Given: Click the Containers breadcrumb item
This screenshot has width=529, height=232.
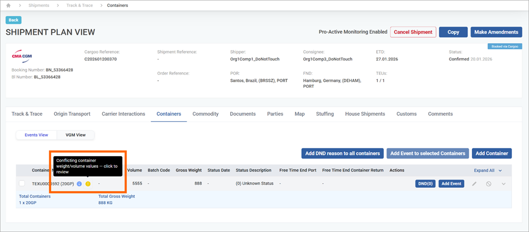Looking at the screenshot, I should [x=117, y=5].
